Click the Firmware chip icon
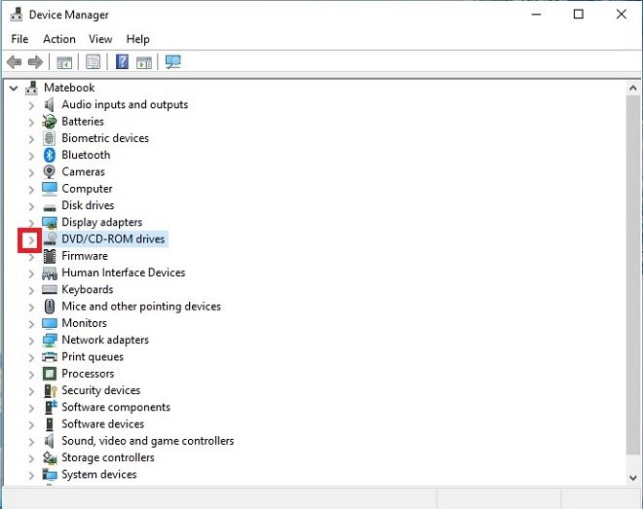The height and width of the screenshot is (509, 643). (x=50, y=256)
